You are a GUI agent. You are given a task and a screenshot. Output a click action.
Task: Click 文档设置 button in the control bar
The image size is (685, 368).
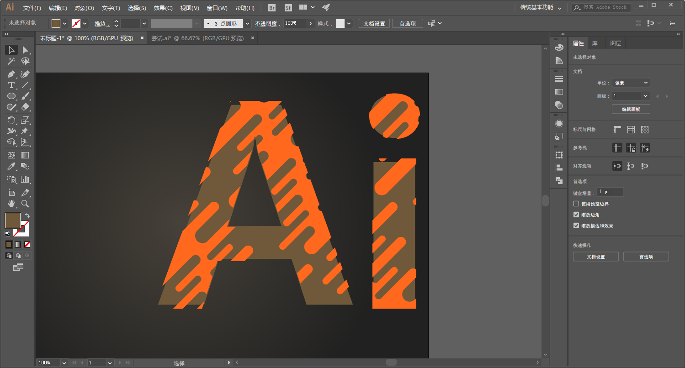click(x=374, y=24)
